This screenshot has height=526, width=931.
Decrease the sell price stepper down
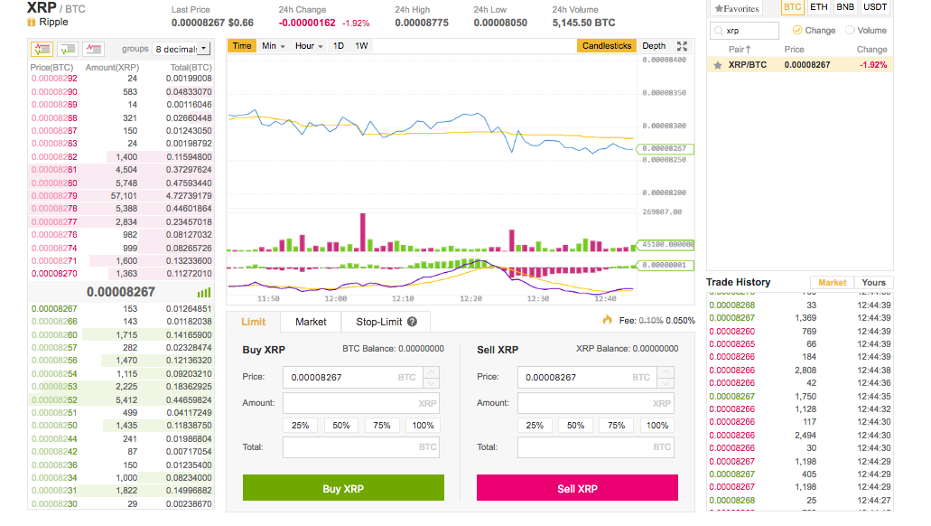click(x=666, y=383)
